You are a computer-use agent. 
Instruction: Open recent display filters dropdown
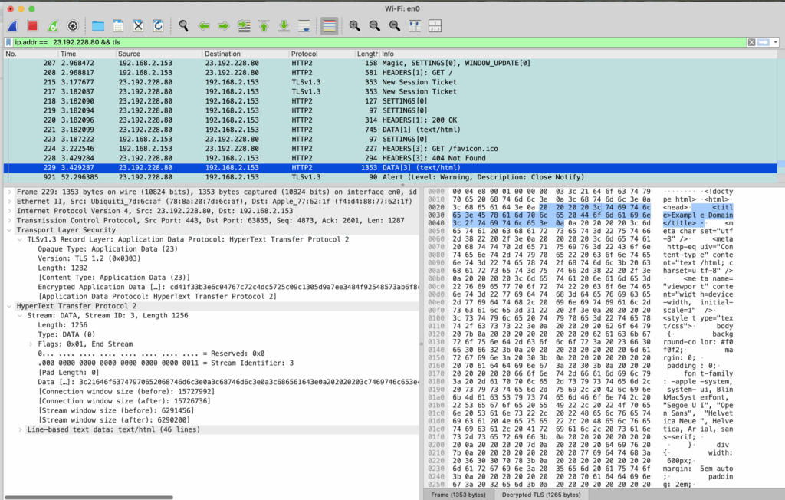pyautogui.click(x=776, y=42)
